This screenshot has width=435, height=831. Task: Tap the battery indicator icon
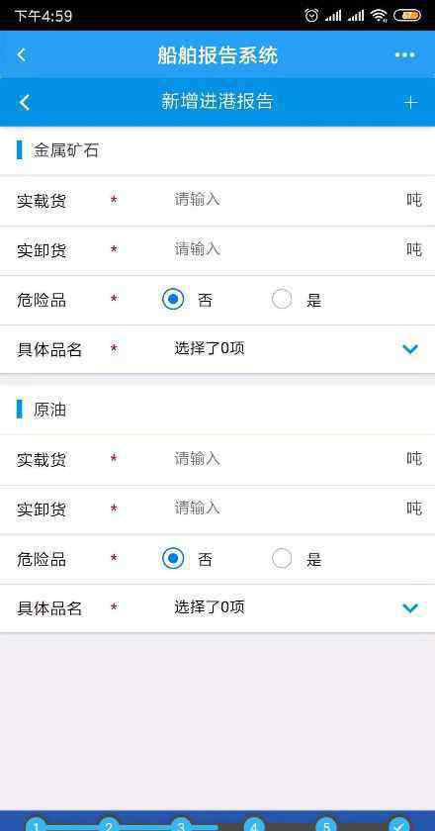click(407, 16)
